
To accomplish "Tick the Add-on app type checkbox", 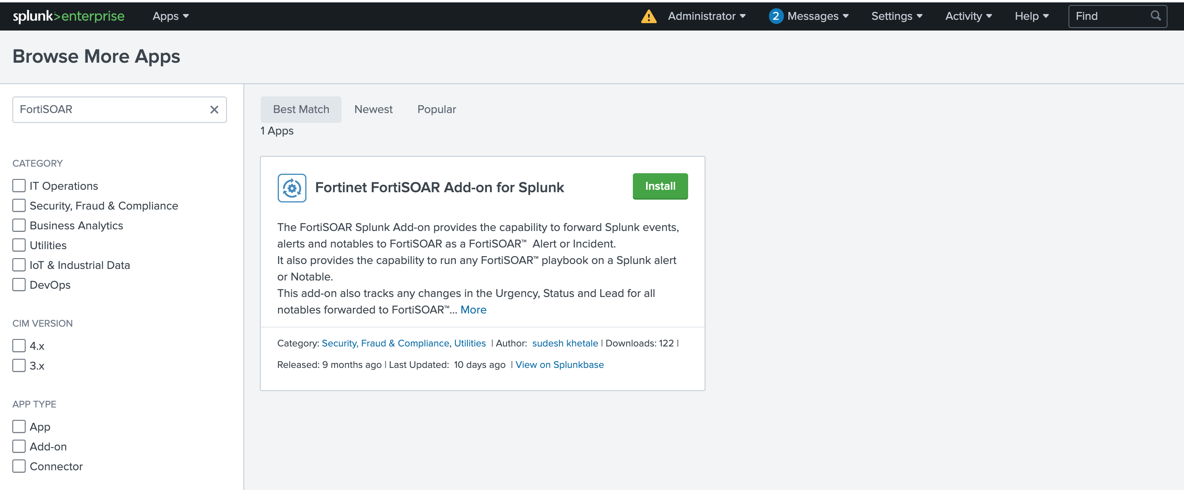I will 19,446.
